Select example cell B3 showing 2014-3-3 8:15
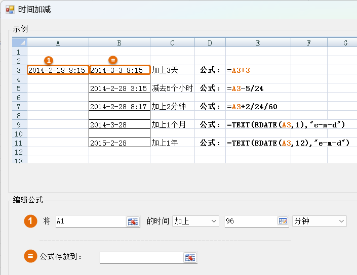357x275 pixels. pyautogui.click(x=119, y=70)
